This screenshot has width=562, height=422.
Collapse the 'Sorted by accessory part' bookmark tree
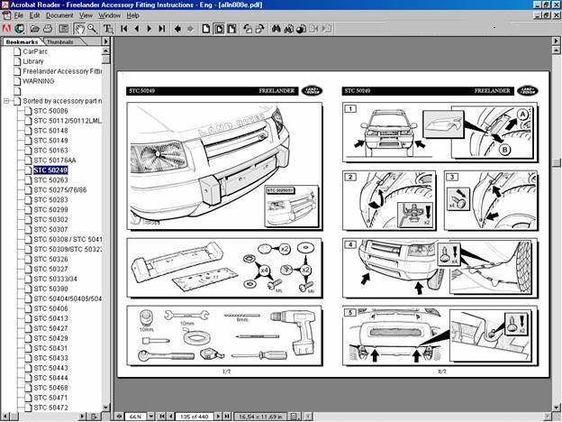[6, 101]
